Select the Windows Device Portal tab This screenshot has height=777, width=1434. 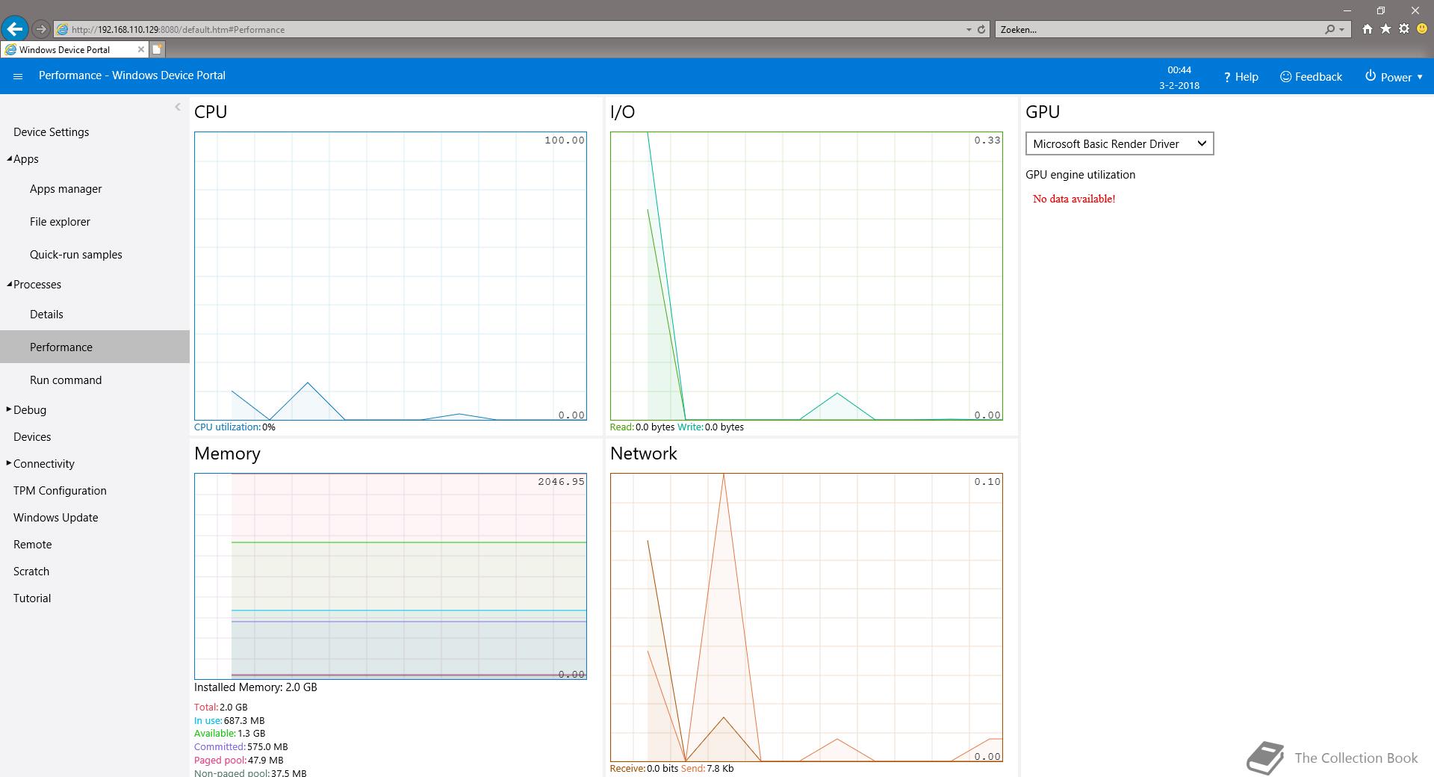click(x=74, y=49)
